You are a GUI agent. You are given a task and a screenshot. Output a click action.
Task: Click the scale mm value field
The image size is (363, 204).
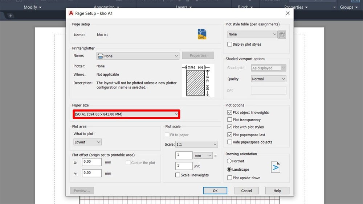point(184,155)
